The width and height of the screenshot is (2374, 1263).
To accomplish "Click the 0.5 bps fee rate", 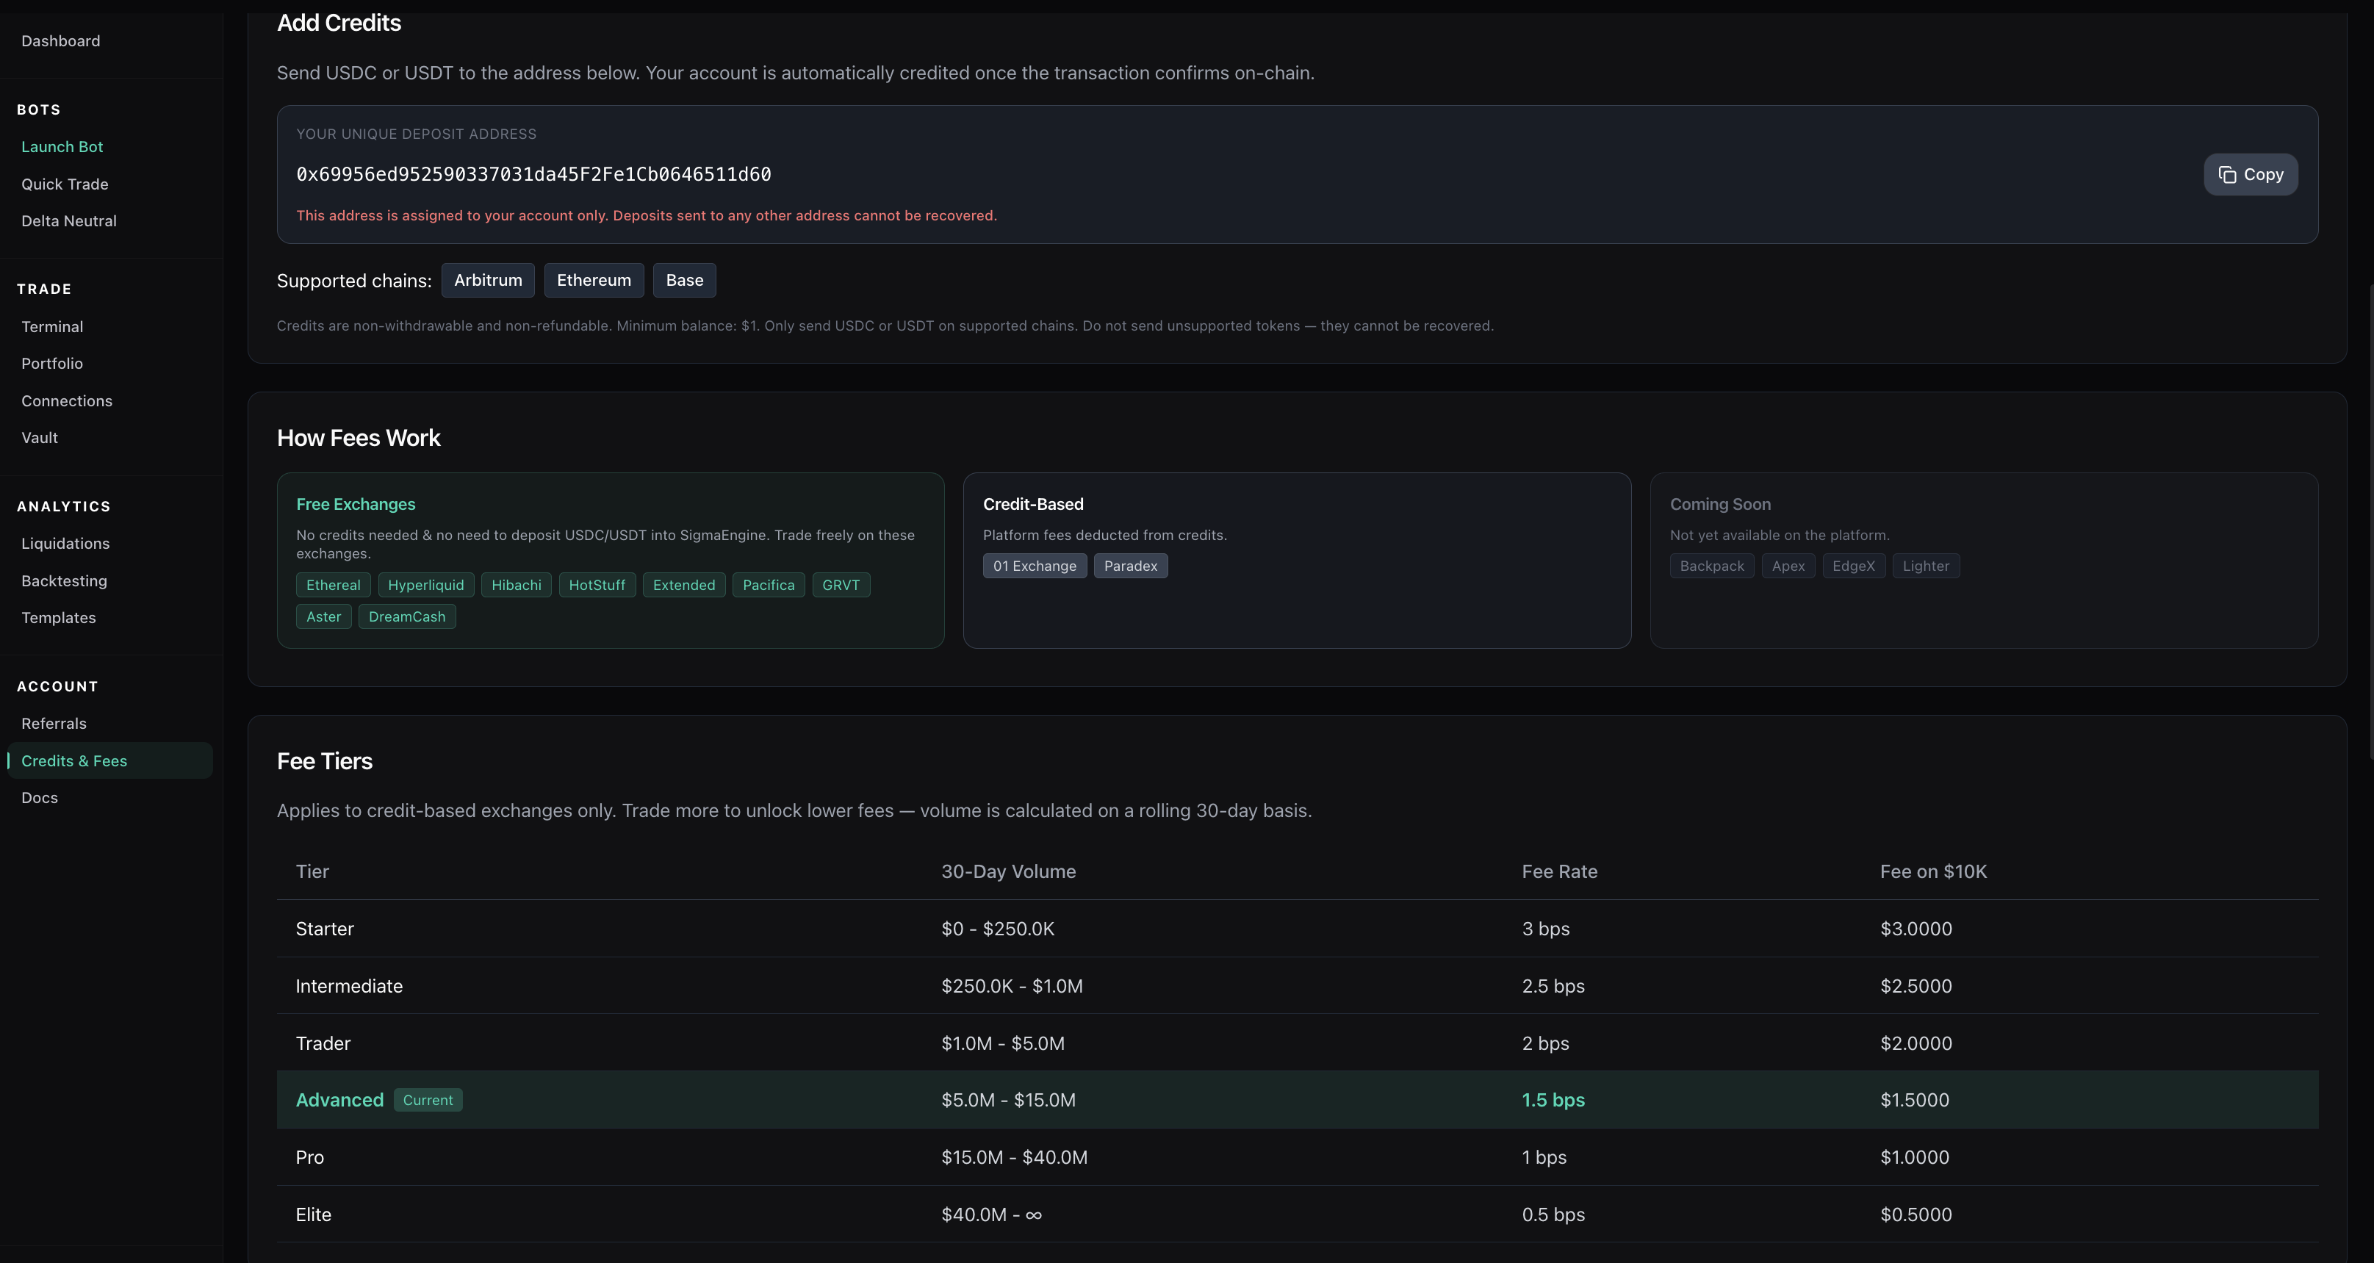I will point(1554,1215).
